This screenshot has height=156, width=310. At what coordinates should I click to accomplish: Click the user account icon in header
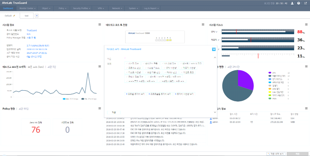click(x=292, y=3)
